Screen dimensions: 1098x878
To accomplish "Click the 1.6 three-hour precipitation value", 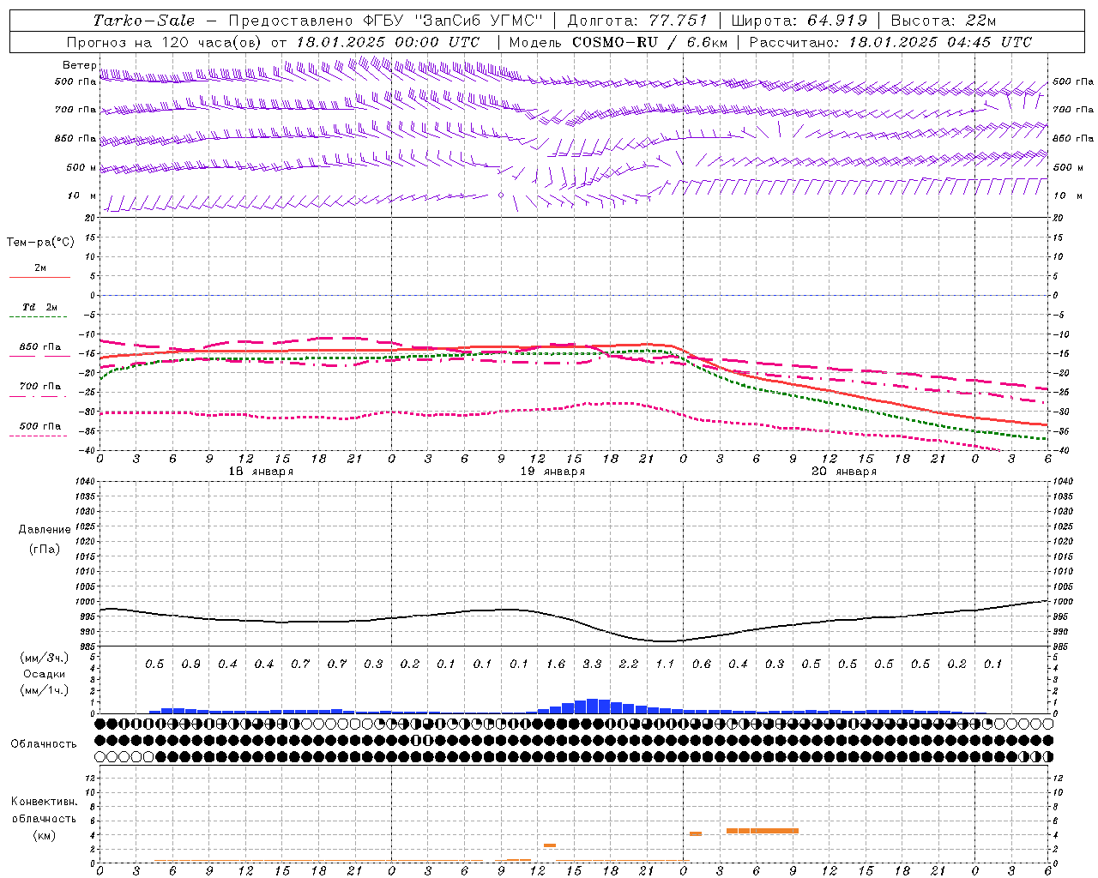I will click(x=556, y=665).
